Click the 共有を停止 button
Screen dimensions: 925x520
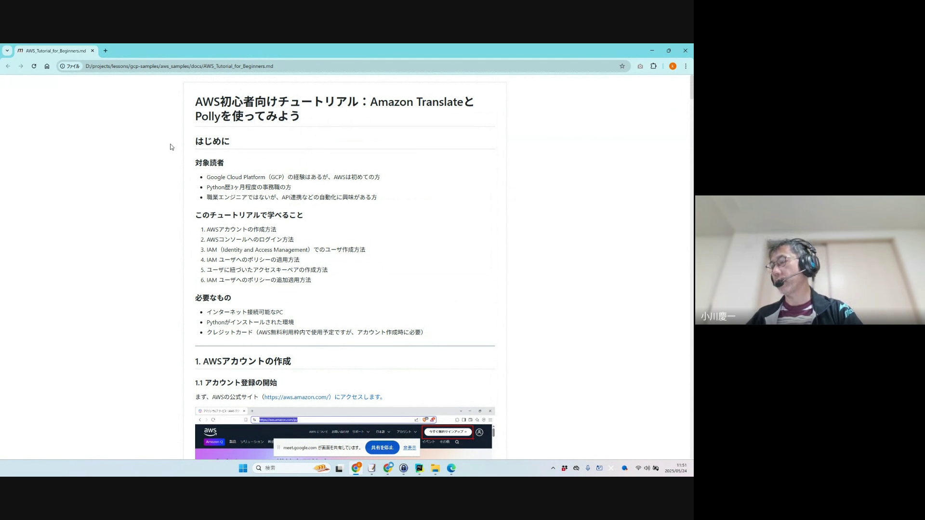[x=382, y=448]
